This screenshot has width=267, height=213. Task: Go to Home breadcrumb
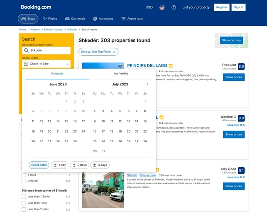click(x=23, y=30)
